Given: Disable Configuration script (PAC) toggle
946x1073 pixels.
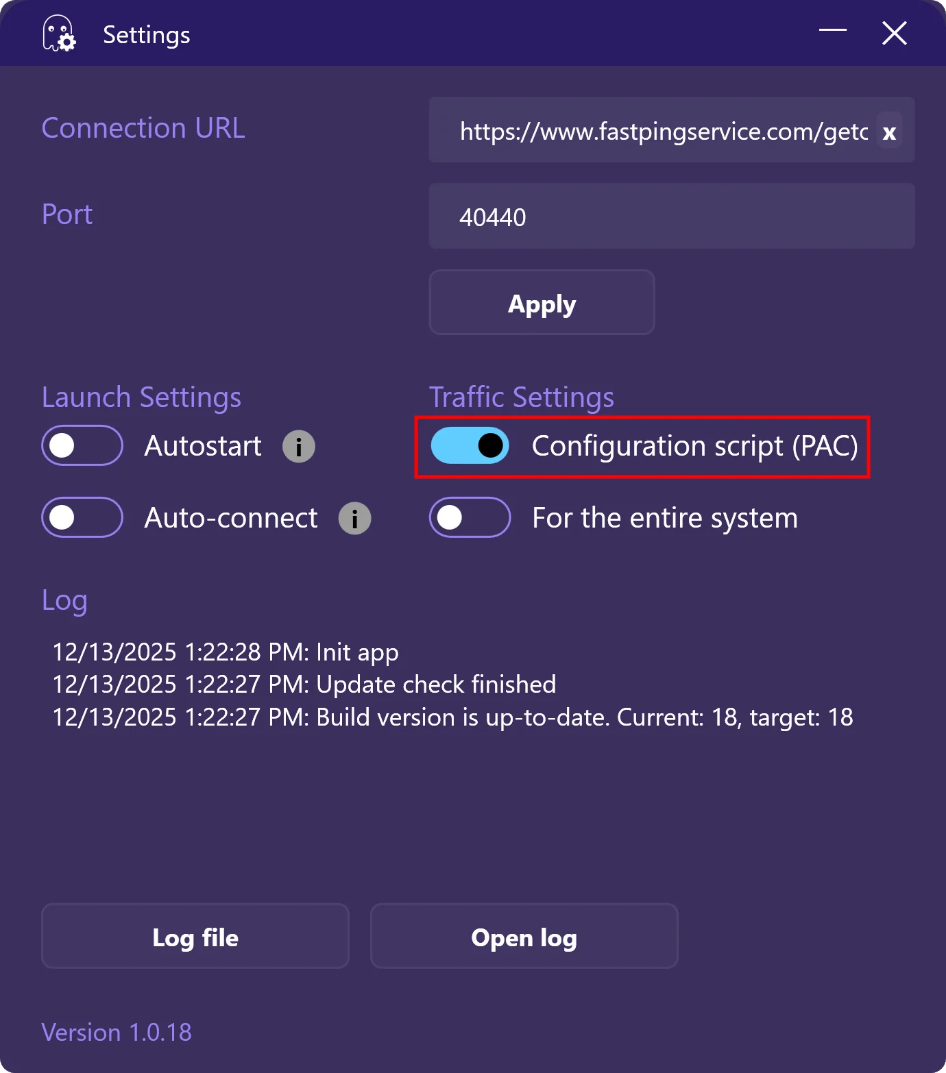Looking at the screenshot, I should [x=470, y=445].
